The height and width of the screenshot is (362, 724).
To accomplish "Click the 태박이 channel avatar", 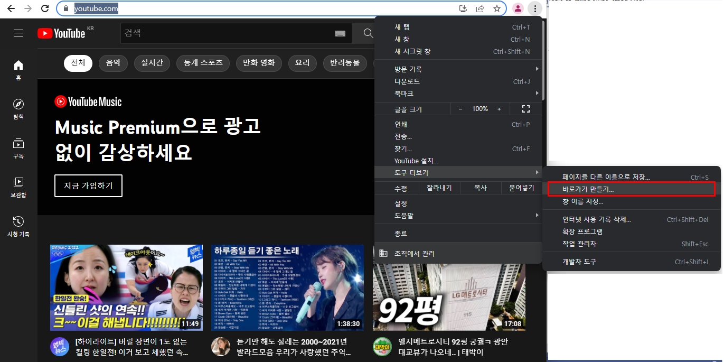I will tap(381, 347).
